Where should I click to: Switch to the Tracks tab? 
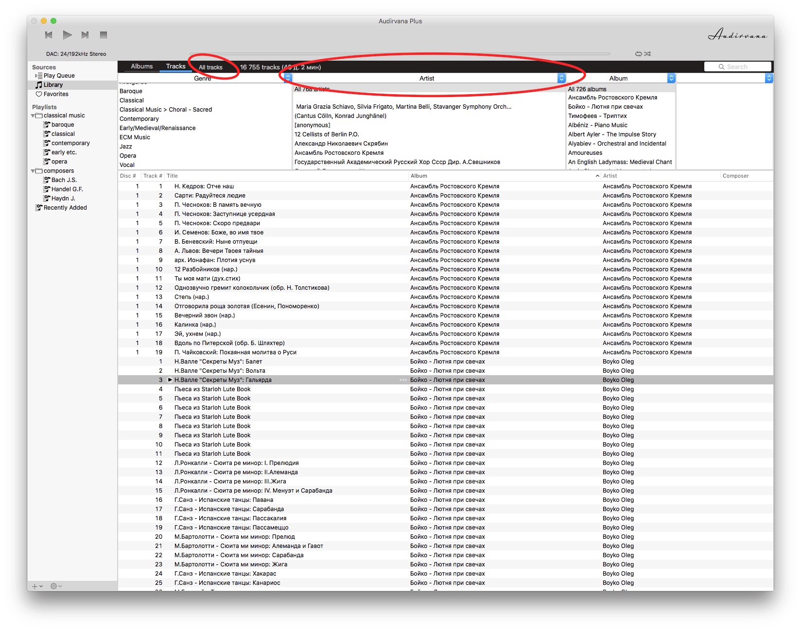(175, 66)
